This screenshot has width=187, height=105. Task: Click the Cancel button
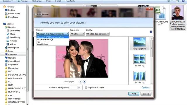(x=146, y=94)
